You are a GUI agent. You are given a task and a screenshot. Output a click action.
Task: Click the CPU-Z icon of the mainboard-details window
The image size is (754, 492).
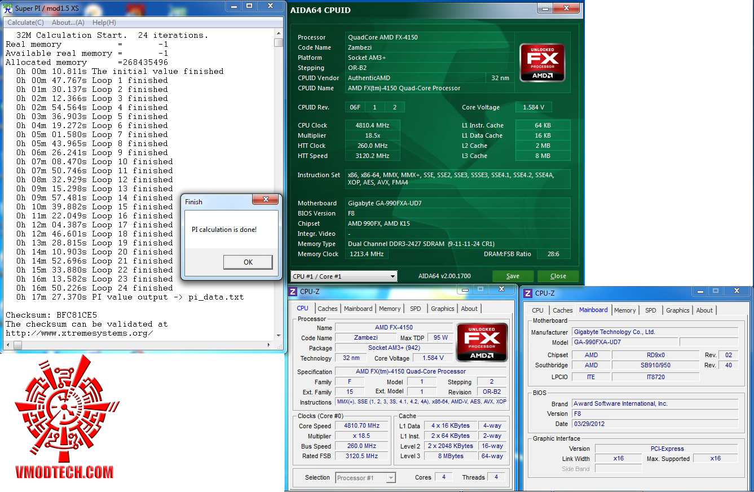tap(528, 293)
